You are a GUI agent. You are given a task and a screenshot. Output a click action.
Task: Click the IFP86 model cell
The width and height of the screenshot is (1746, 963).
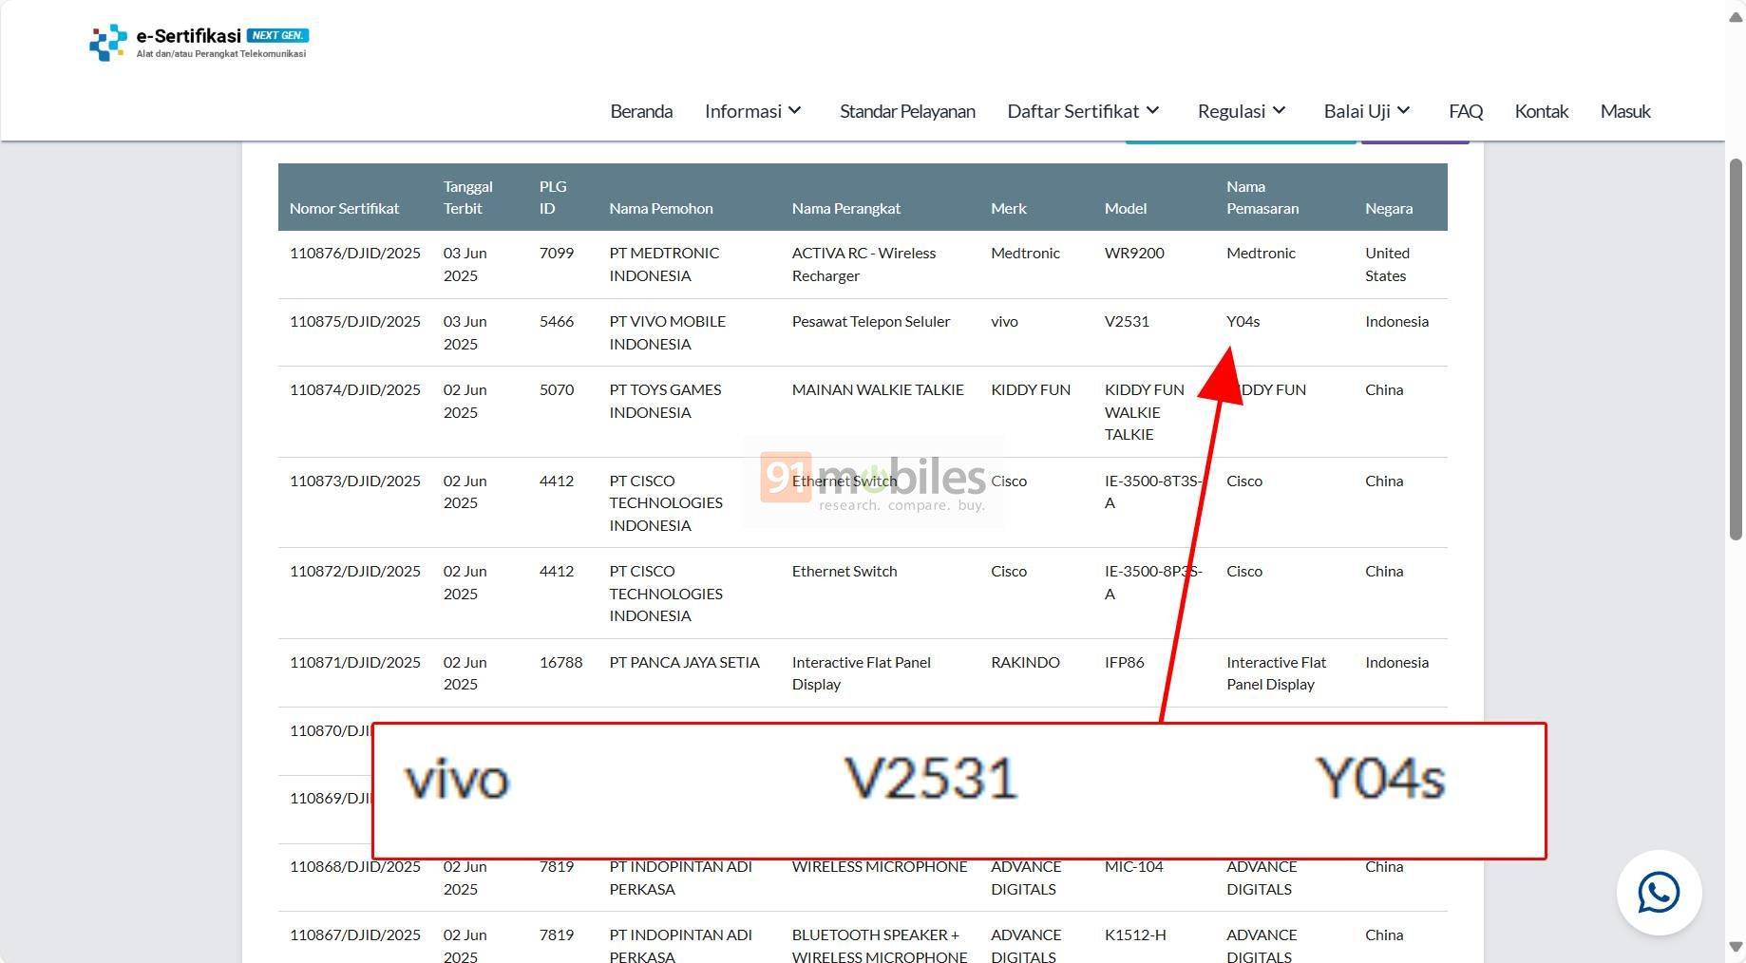click(1124, 662)
